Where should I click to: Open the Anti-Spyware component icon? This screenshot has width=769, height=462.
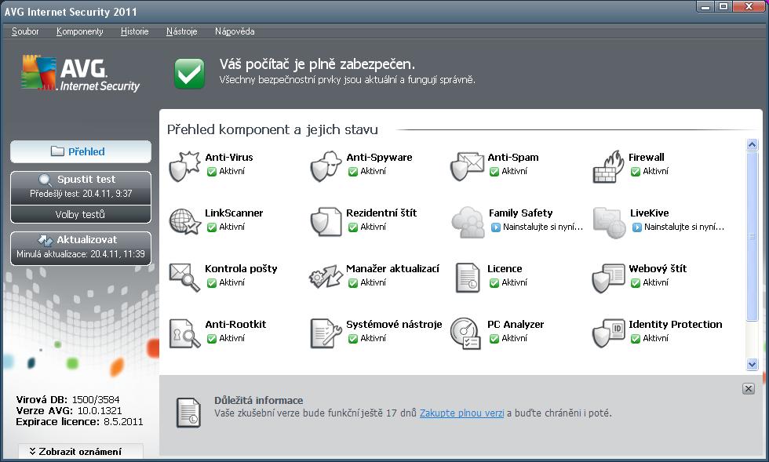(x=326, y=166)
